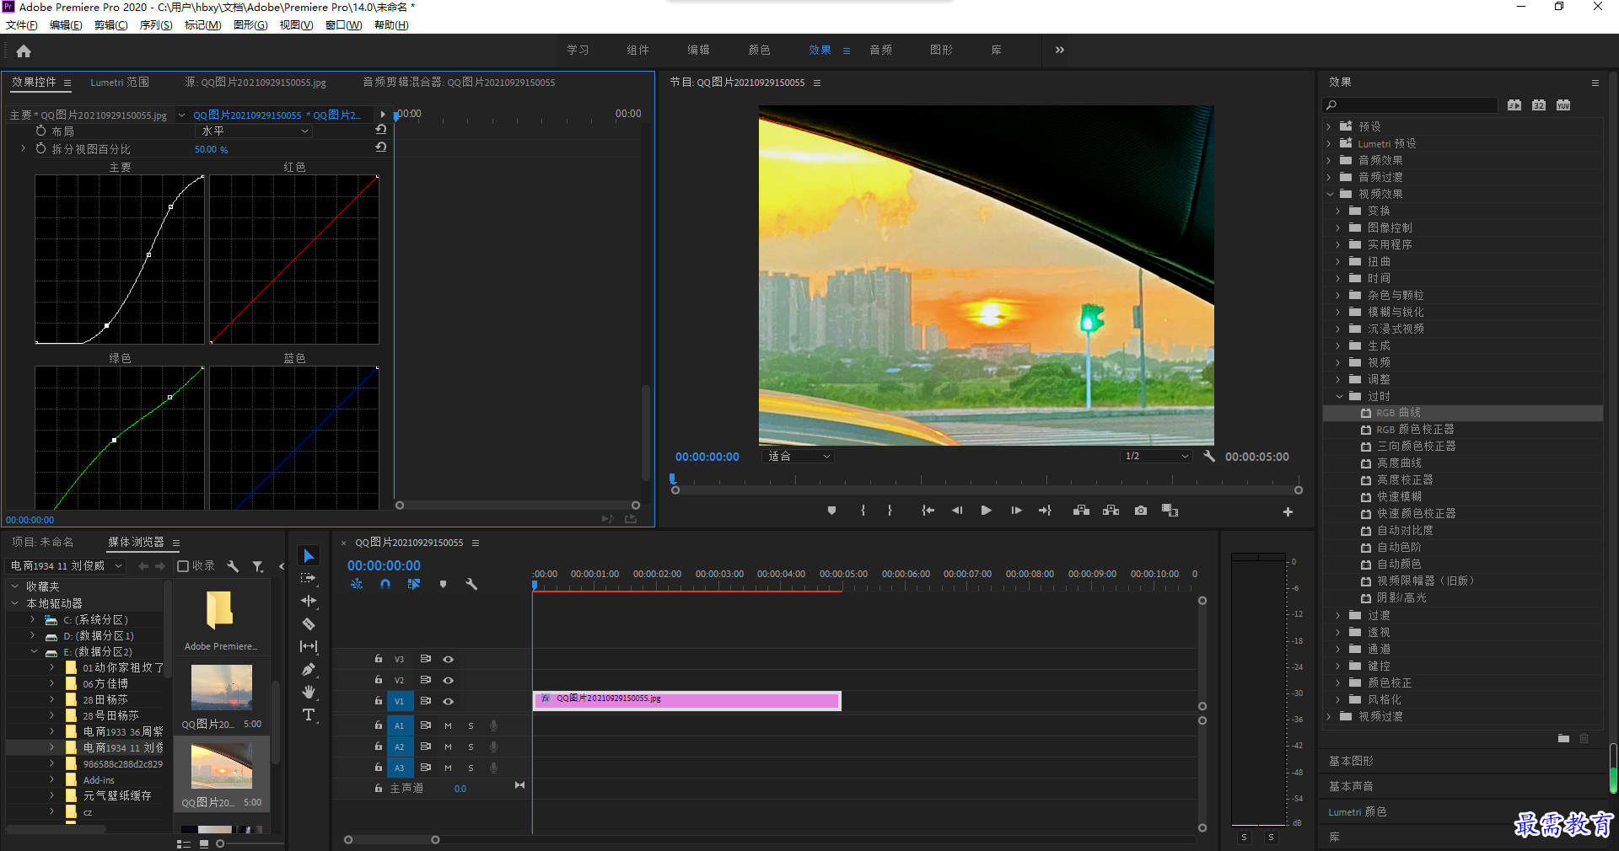Open the Window menu
The width and height of the screenshot is (1619, 851).
(x=343, y=25)
